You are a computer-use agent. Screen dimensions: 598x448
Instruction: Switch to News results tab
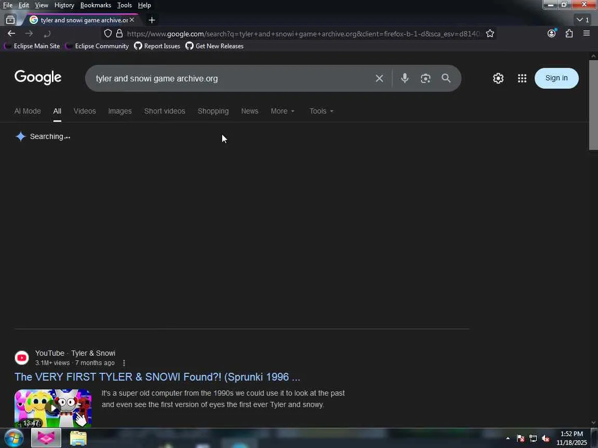click(250, 111)
